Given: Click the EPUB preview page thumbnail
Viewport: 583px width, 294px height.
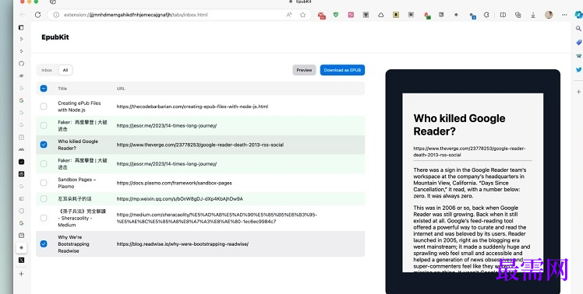Looking at the screenshot, I should tap(472, 183).
